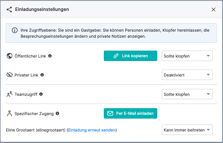The height and width of the screenshot is (143, 223).
Task: Click Per E-Mail einladen button
Action: (x=130, y=113)
